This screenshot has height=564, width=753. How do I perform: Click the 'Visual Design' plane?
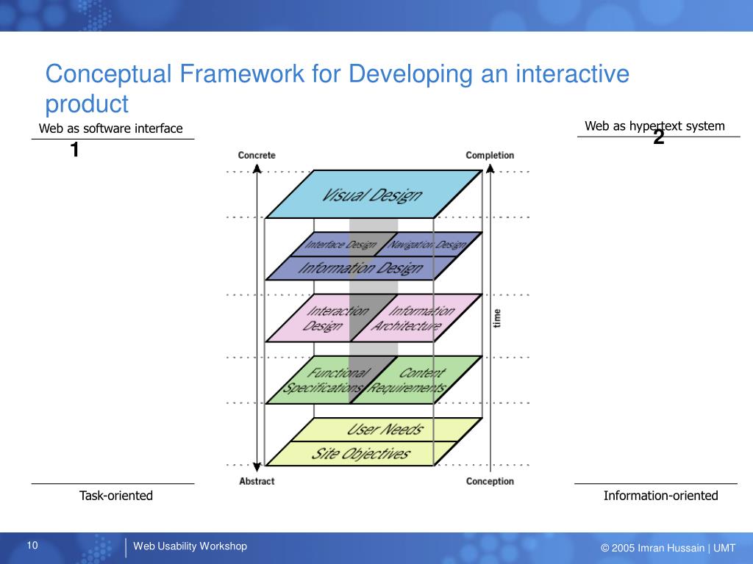(374, 194)
